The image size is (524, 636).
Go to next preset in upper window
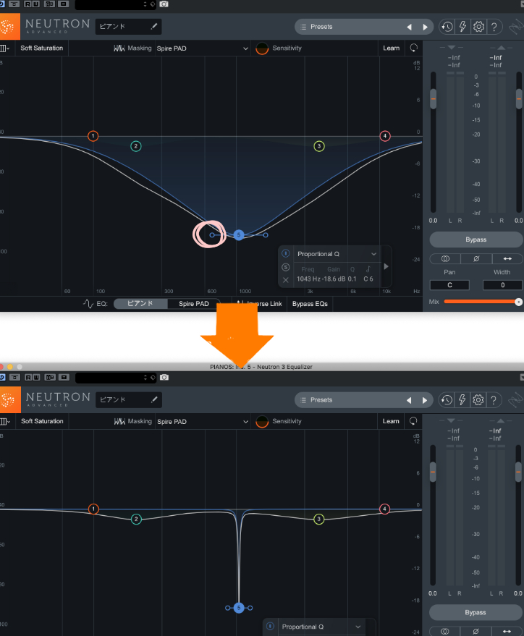[x=425, y=27]
